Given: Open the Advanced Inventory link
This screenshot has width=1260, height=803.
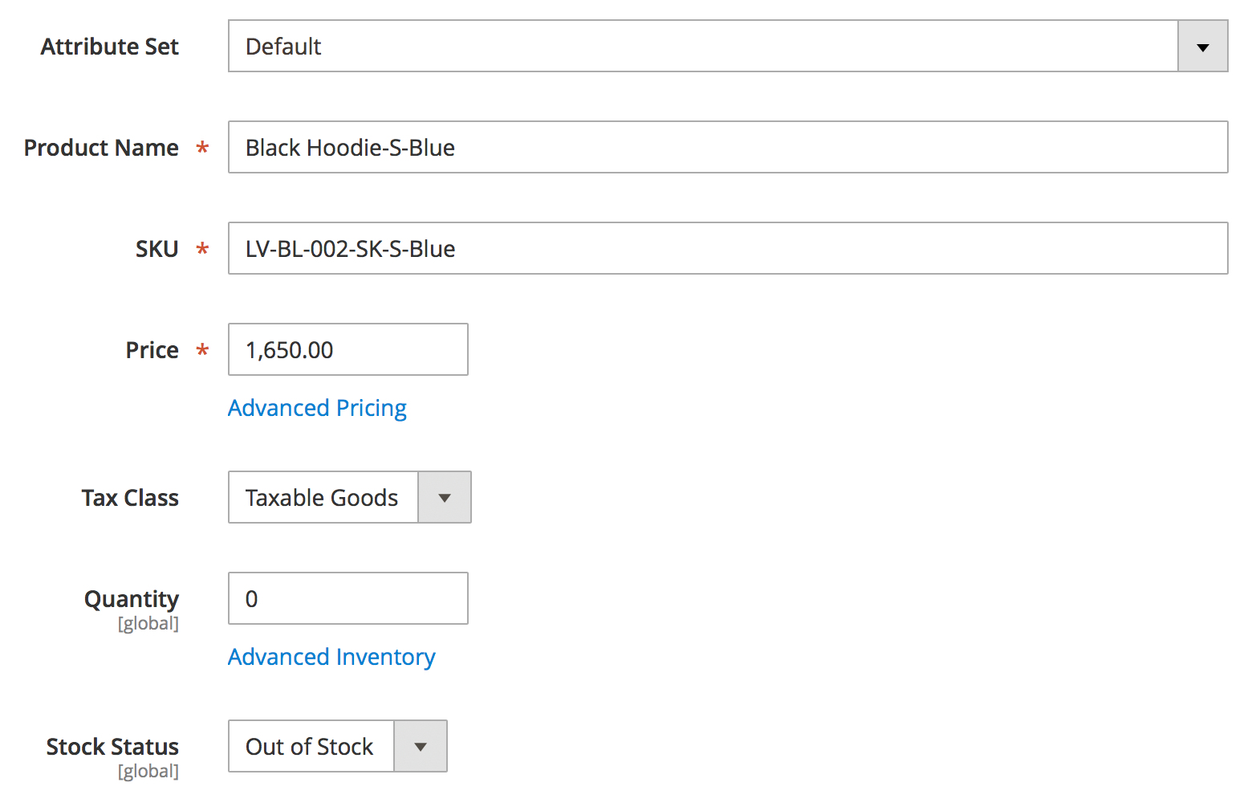Looking at the screenshot, I should (331, 657).
